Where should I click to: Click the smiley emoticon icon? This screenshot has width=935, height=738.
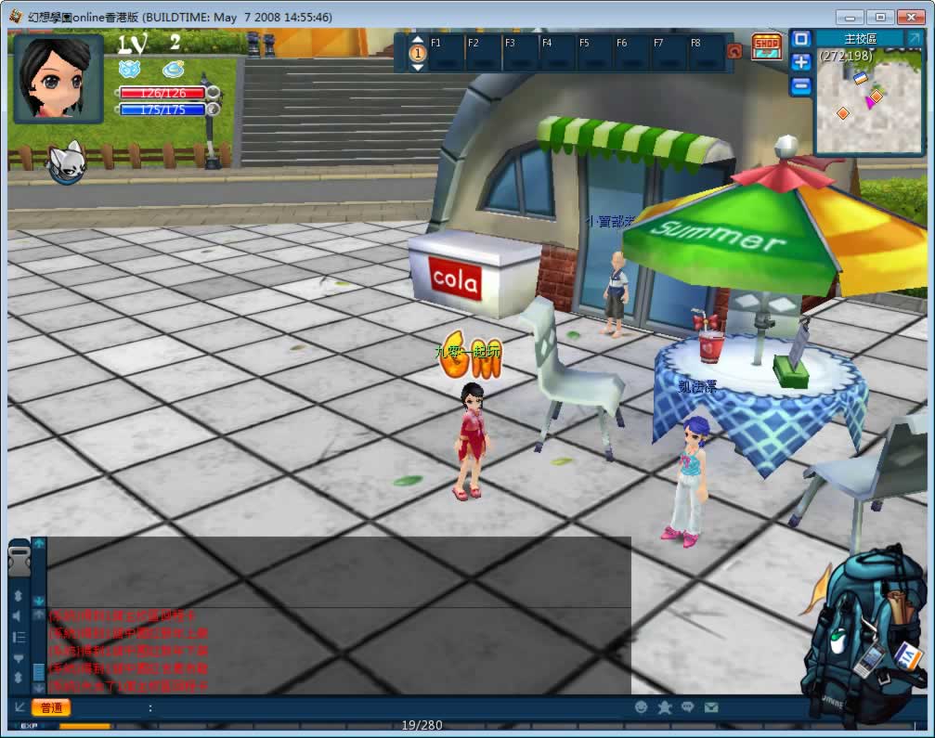coord(641,707)
